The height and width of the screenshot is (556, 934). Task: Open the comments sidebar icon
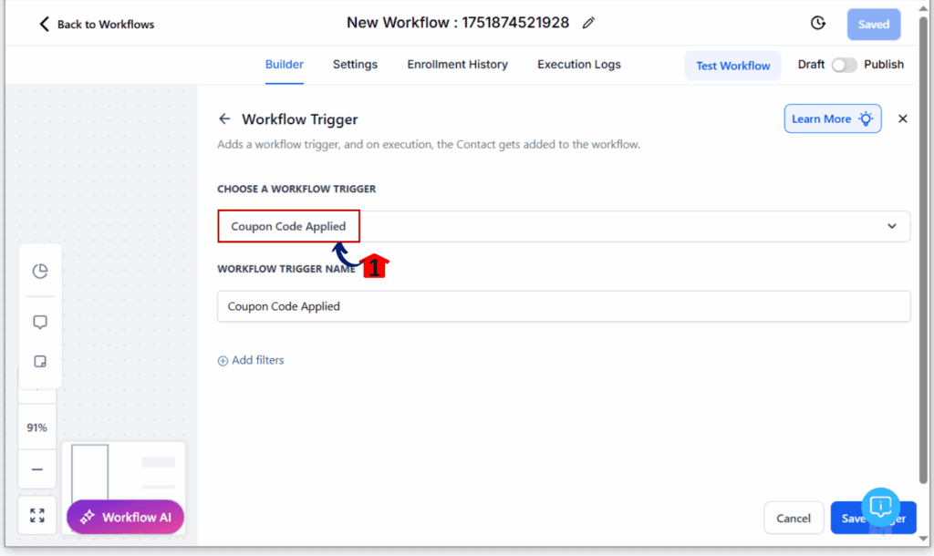pos(40,322)
